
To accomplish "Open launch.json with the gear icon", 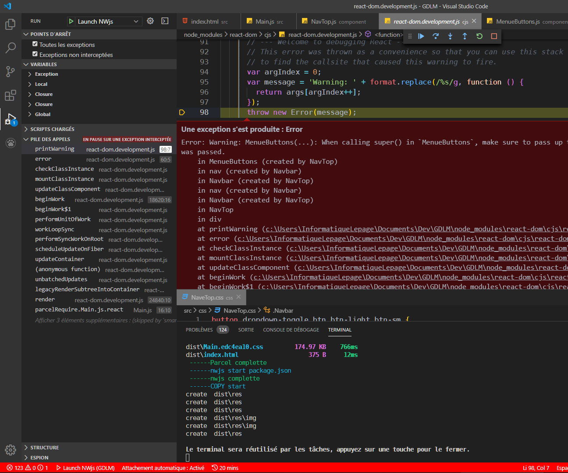I will click(150, 21).
